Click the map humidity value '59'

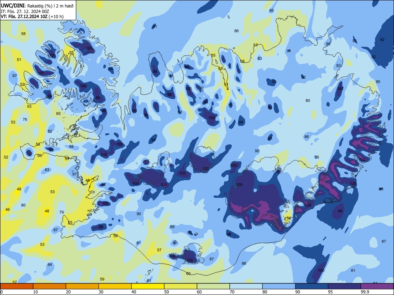point(102,279)
